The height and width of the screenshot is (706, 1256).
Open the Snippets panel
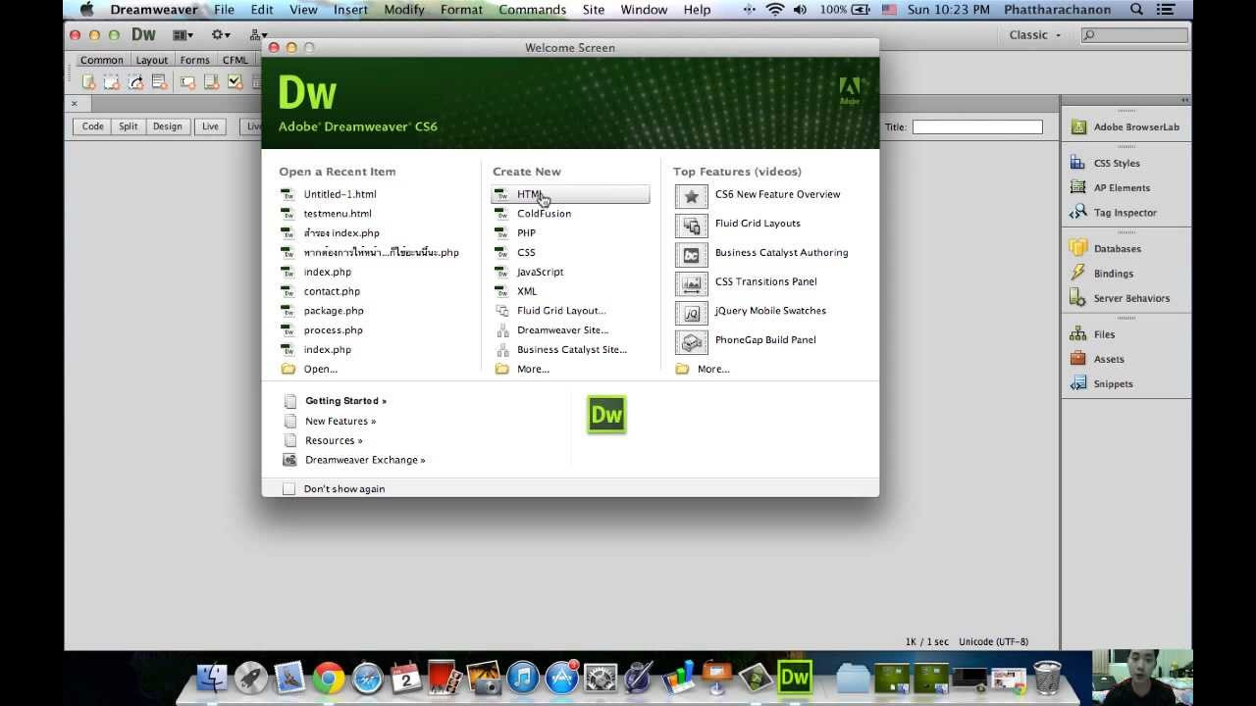1103,383
